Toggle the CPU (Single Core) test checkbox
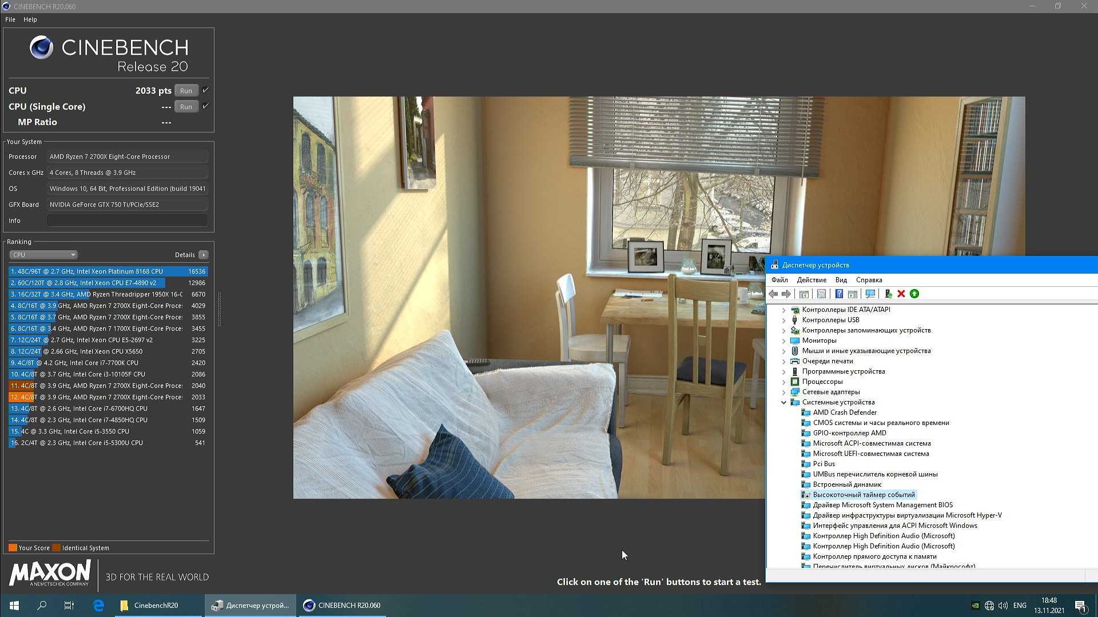Viewport: 1098px width, 617px height. coord(206,106)
